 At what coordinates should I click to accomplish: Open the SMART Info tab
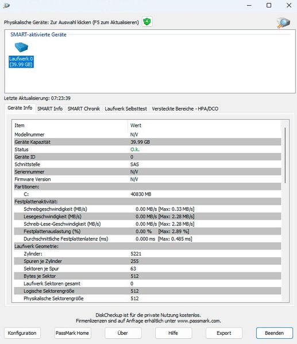[x=50, y=108]
